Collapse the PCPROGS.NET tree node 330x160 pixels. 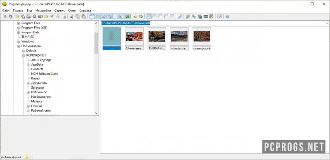pyautogui.click(x=24, y=56)
